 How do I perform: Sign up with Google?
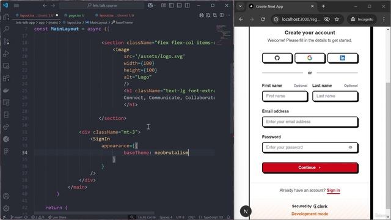click(x=310, y=58)
